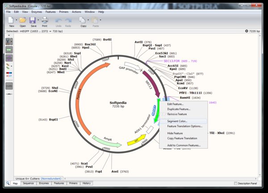268x193 pixels.
Task: Switch to the Sequence tab
Action: pos(28,183)
